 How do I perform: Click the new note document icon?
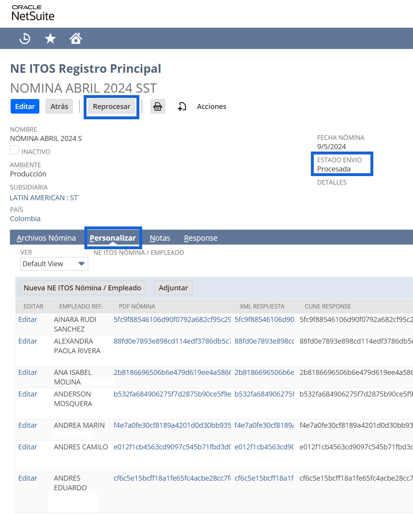[182, 106]
